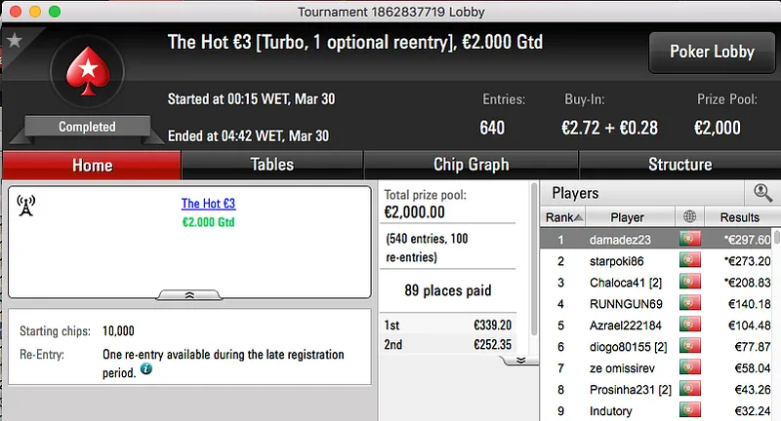Go to the Structure tab
The height and width of the screenshot is (421, 781).
coord(679,165)
